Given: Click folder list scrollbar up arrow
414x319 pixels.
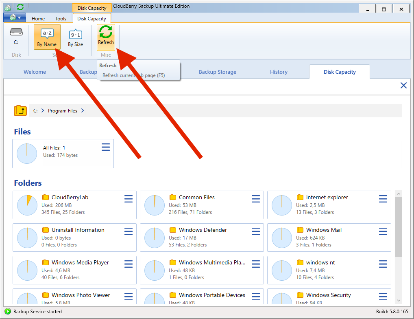Looking at the screenshot, I should click(x=399, y=194).
